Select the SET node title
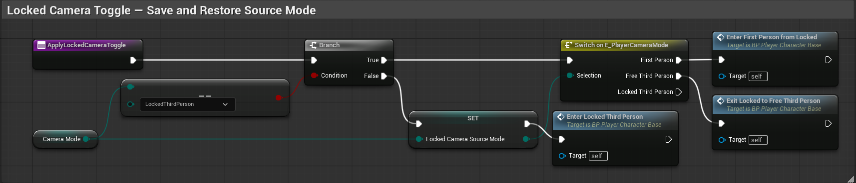This screenshot has height=183, width=856. (473, 118)
